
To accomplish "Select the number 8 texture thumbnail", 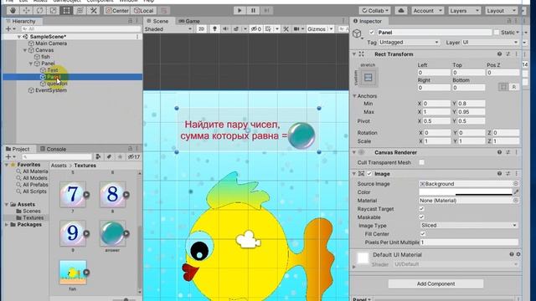I will click(x=112, y=195).
